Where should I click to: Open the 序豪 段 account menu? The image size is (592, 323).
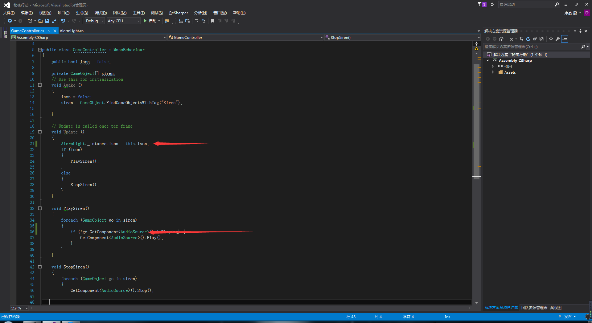(x=573, y=13)
